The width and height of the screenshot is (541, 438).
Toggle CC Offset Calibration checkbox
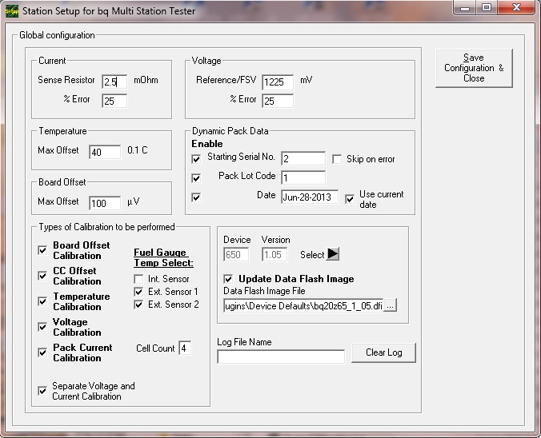[x=42, y=276]
